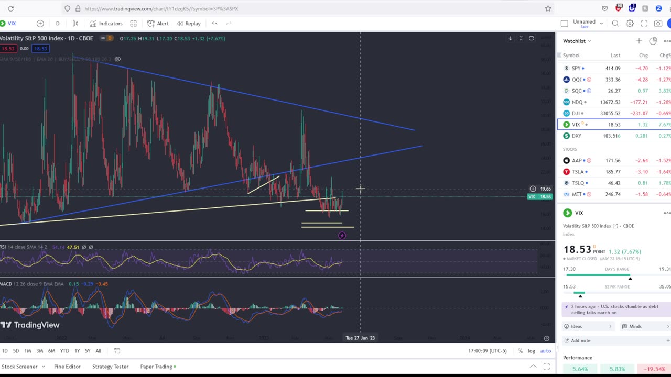Screen dimensions: 671x377
Task: Save the Unnamed chart layout
Action: click(x=584, y=27)
